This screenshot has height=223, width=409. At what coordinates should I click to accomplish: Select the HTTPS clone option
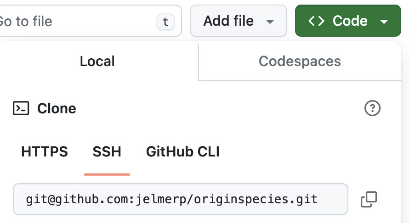click(x=45, y=151)
